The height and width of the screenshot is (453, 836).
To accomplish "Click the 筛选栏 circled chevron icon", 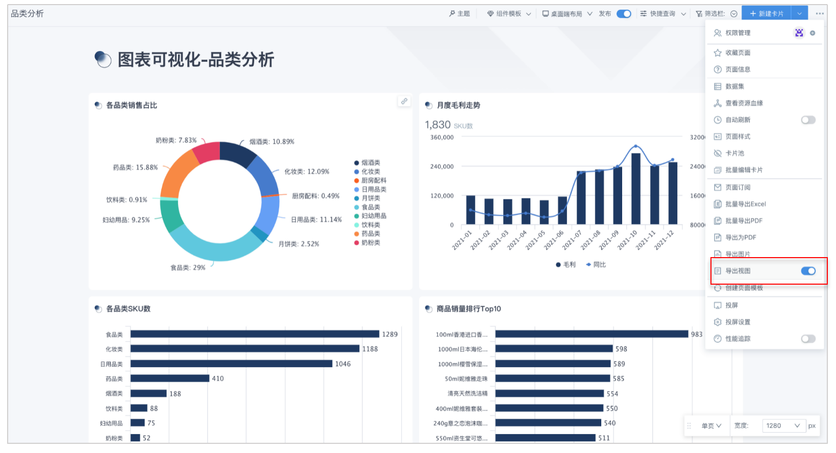I will (734, 14).
